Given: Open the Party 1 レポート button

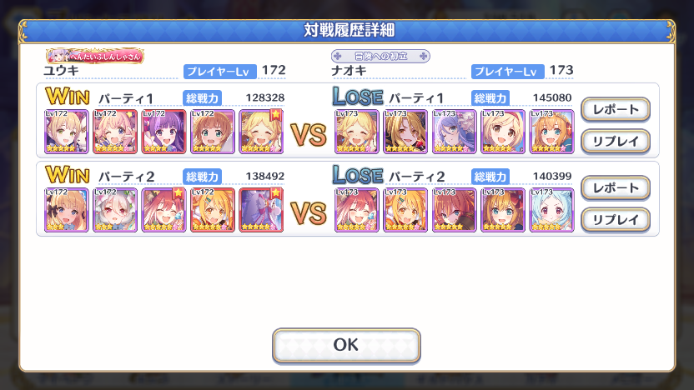Looking at the screenshot, I should pos(616,109).
